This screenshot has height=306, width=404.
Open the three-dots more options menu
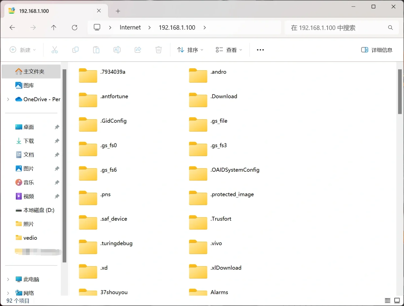[x=260, y=50]
